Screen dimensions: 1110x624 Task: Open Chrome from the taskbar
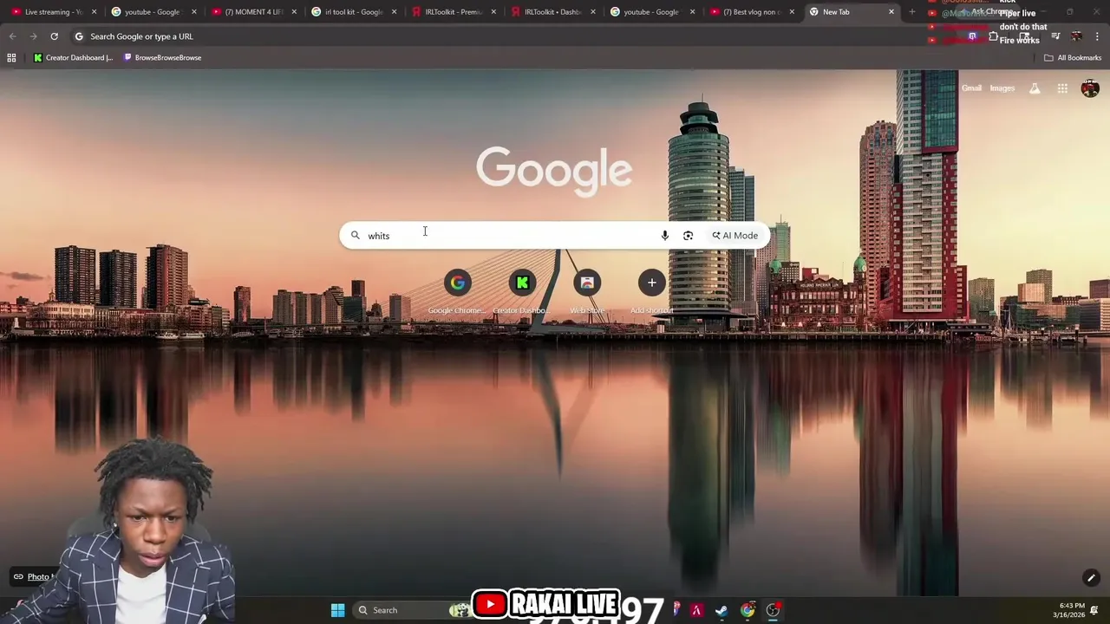click(x=748, y=610)
